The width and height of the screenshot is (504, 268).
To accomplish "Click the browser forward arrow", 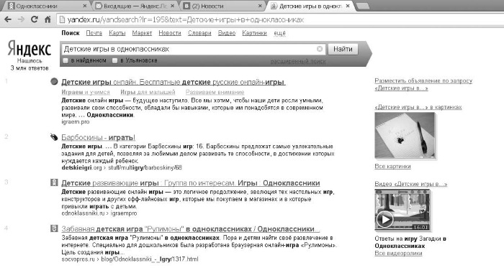I will point(21,19).
